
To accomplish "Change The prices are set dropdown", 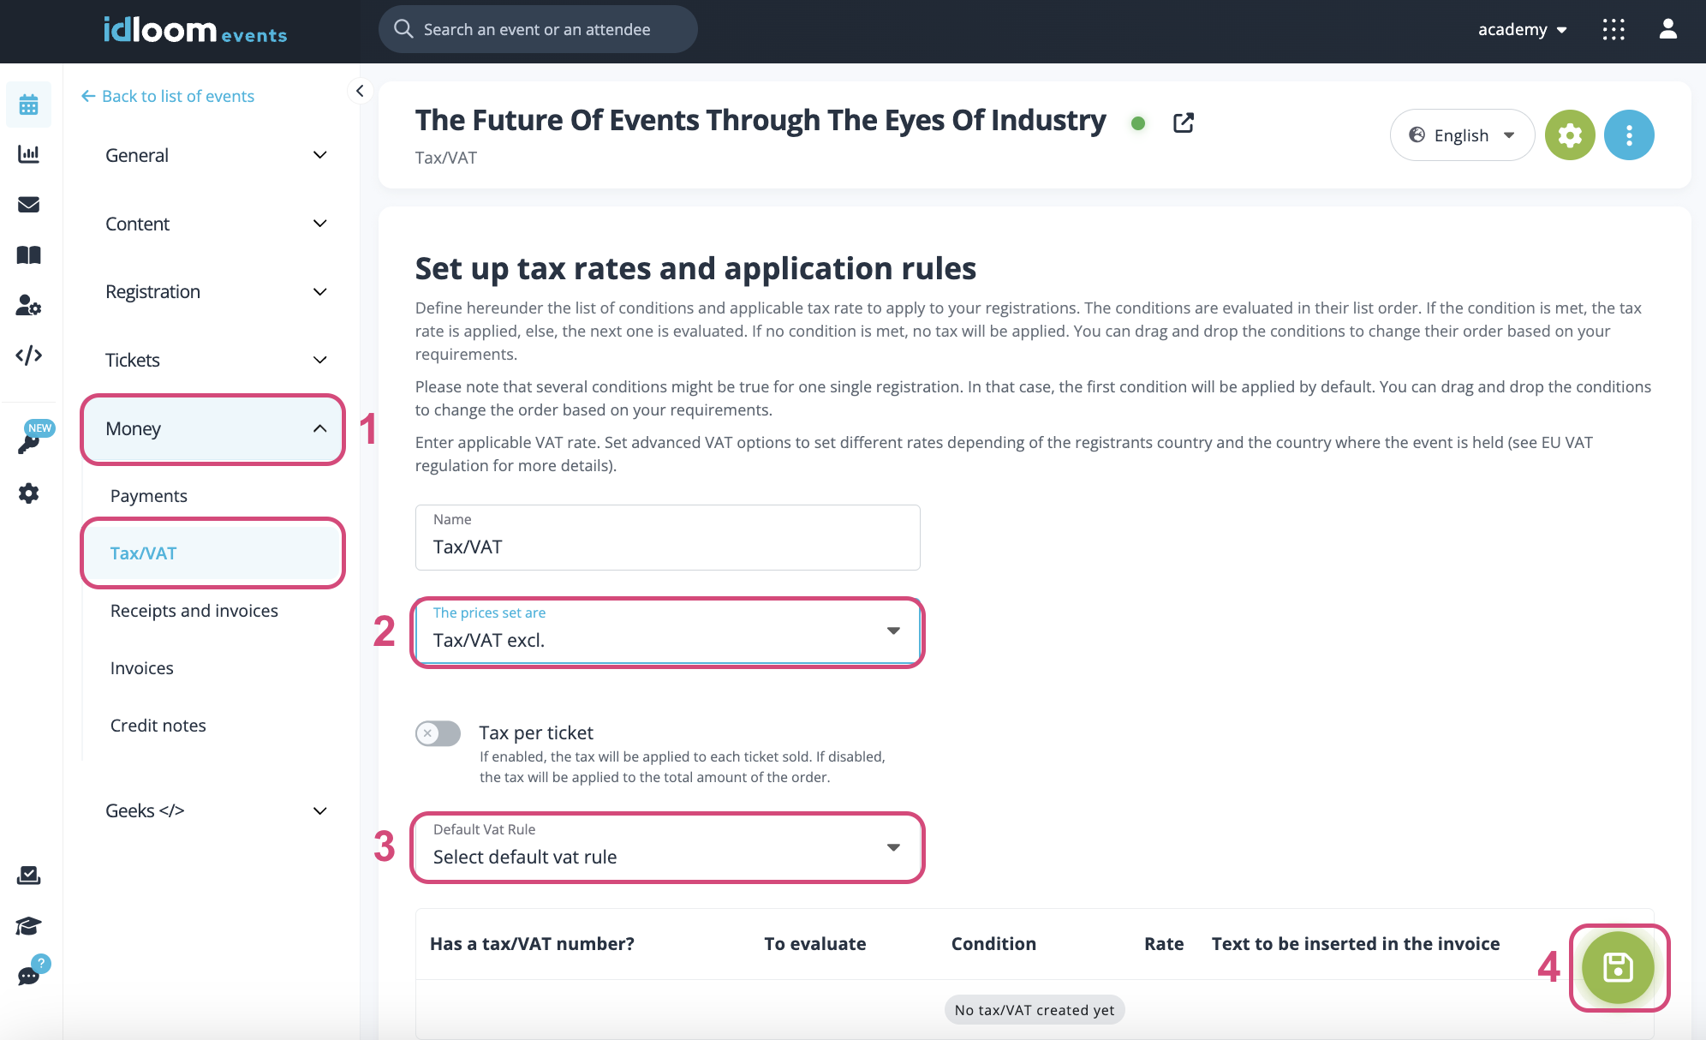I will click(x=666, y=631).
